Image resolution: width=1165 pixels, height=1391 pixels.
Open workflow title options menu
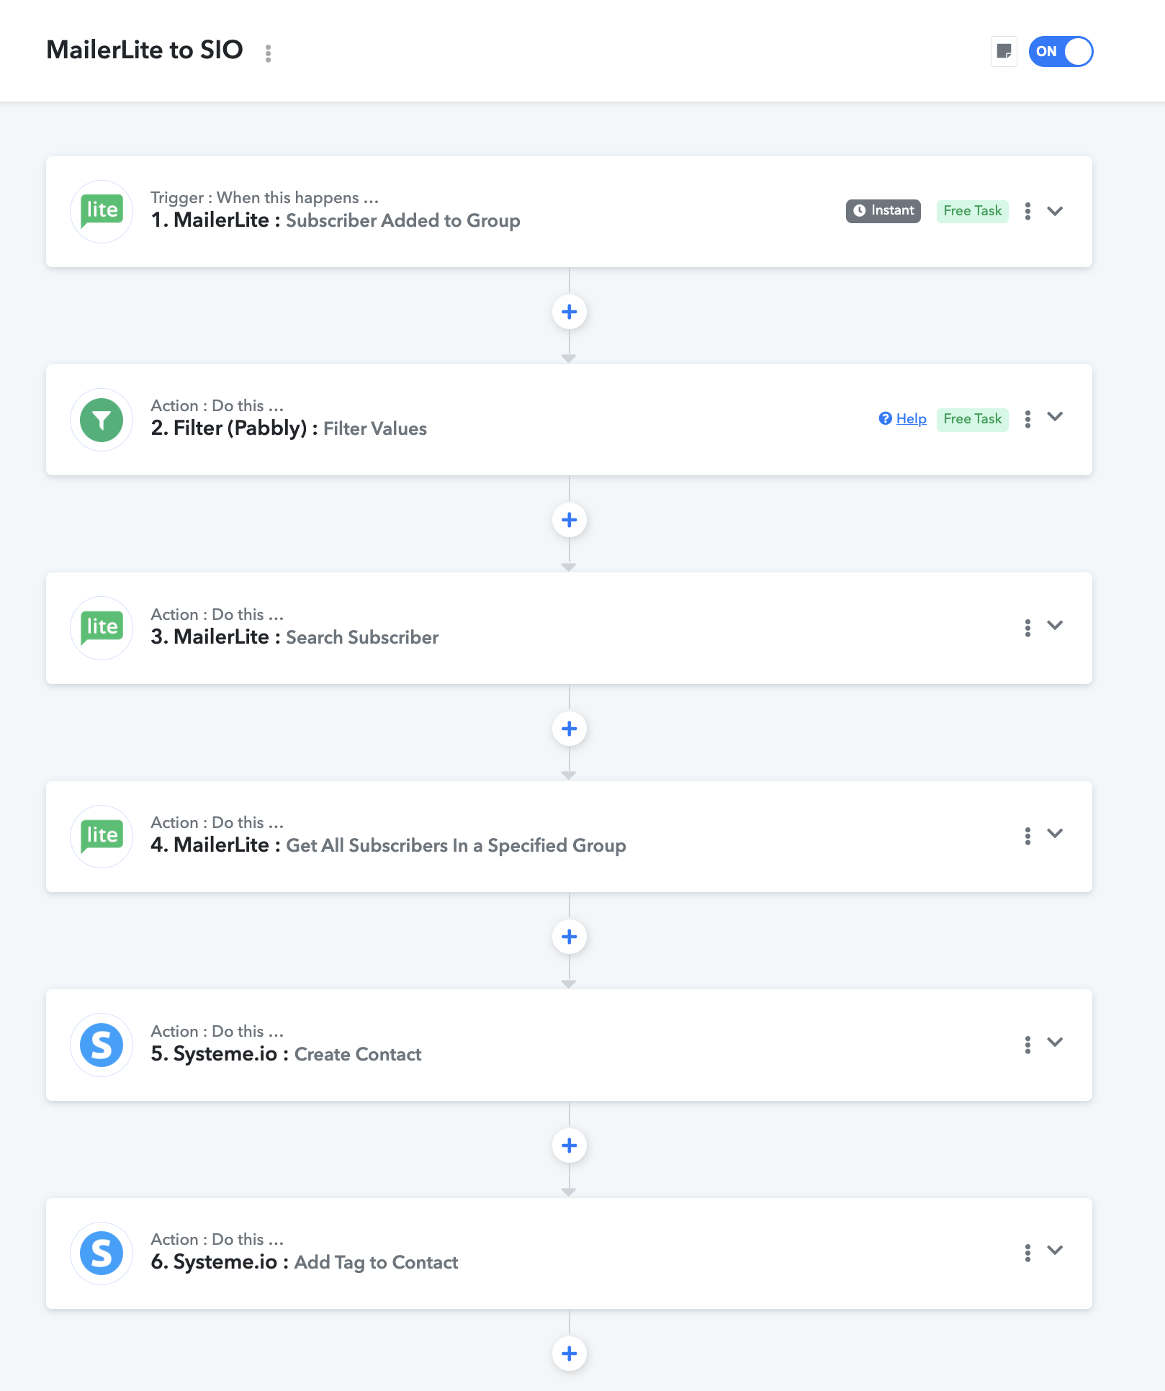coord(268,53)
